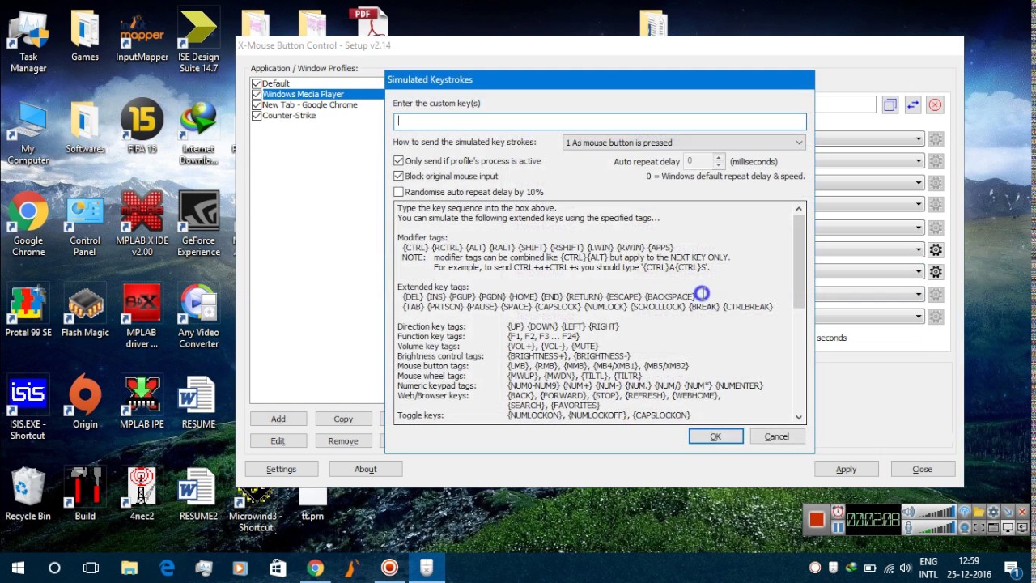Open Google Chrome from the taskbar

point(315,568)
